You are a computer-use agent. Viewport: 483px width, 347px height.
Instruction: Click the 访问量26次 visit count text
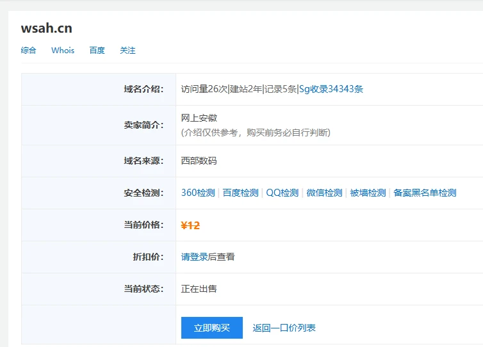tap(204, 89)
